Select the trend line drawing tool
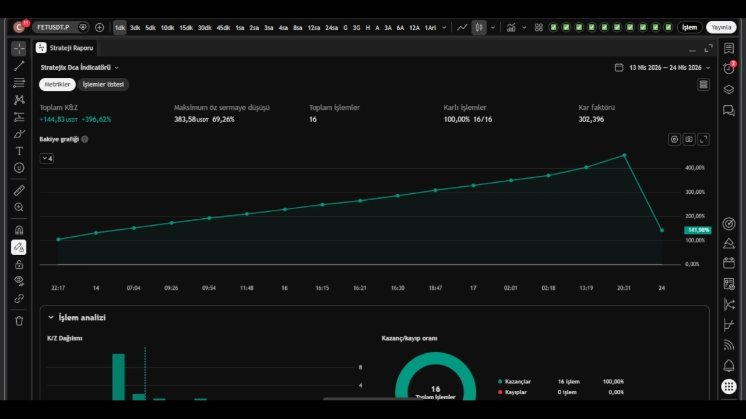The height and width of the screenshot is (419, 746). [19, 66]
